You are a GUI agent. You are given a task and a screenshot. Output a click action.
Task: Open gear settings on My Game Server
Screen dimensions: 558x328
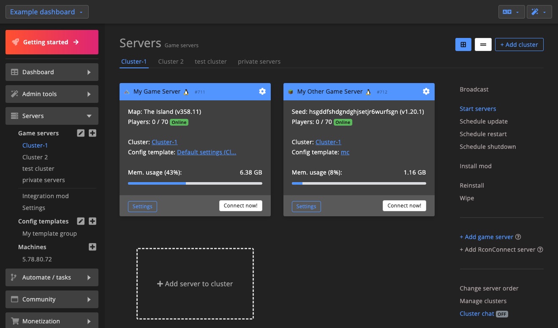coord(262,91)
